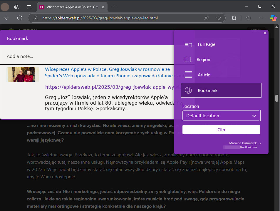The image size is (280, 211).
Task: Open the Wiceprezes Apple'a w Polsce title link
Action: tap(110, 72)
